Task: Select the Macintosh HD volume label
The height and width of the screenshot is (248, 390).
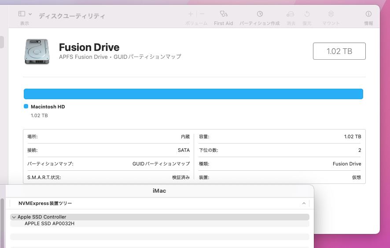Action: (x=48, y=107)
